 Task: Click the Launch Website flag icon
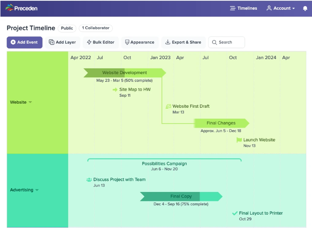(x=239, y=140)
